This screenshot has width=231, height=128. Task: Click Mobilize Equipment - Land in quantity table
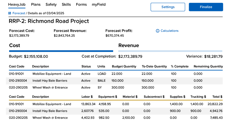tap(52, 74)
